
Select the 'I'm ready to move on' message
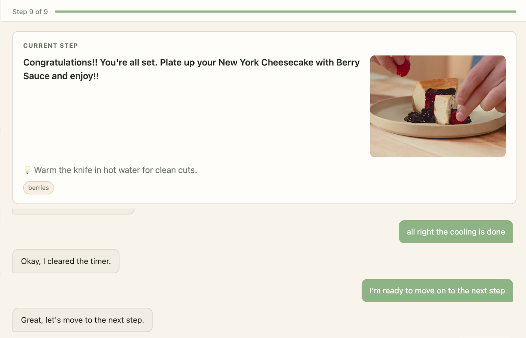(437, 291)
